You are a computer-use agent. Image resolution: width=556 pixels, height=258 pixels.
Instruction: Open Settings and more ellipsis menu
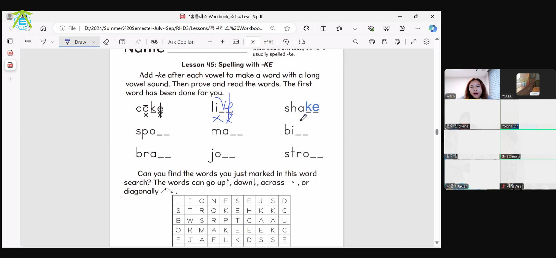tap(418, 28)
